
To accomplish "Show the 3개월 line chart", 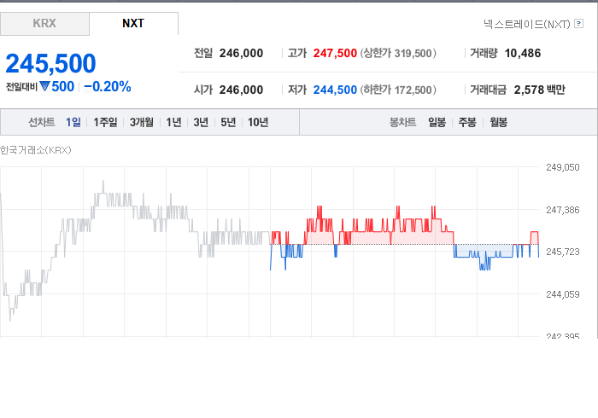I will tap(142, 122).
